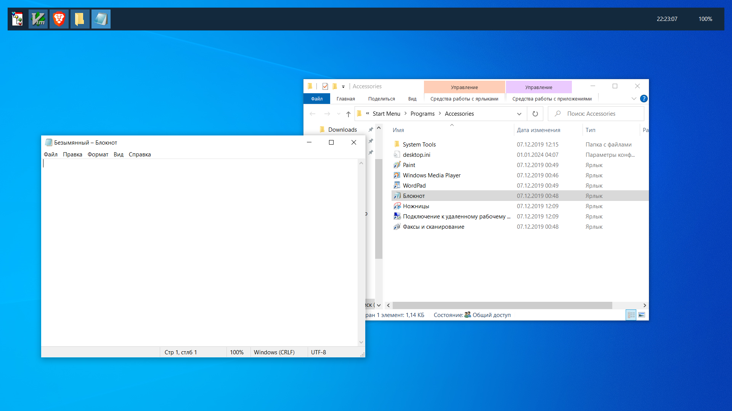The height and width of the screenshot is (411, 732).
Task: Launch Brave browser from taskbar
Action: pyautogui.click(x=59, y=19)
